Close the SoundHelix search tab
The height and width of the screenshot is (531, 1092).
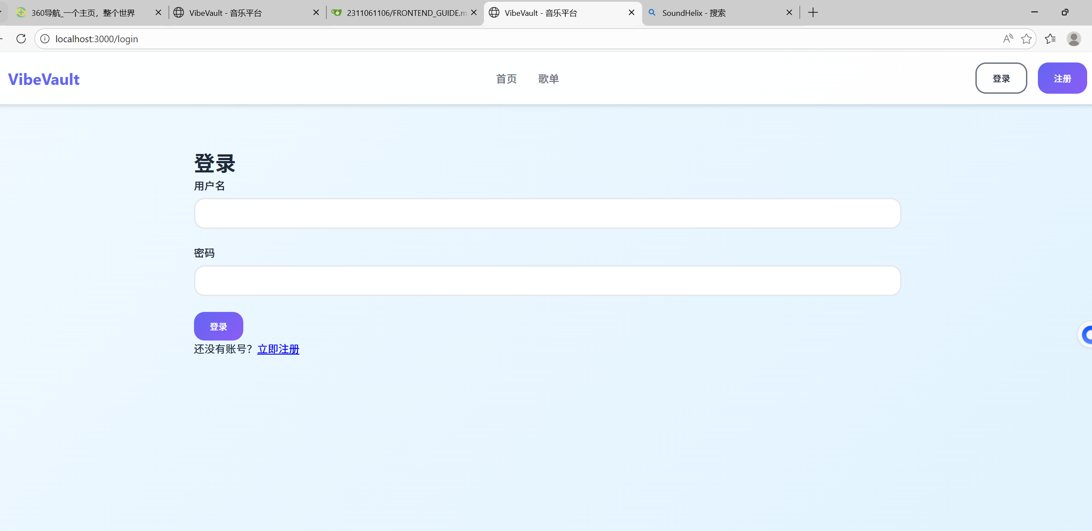click(x=789, y=12)
